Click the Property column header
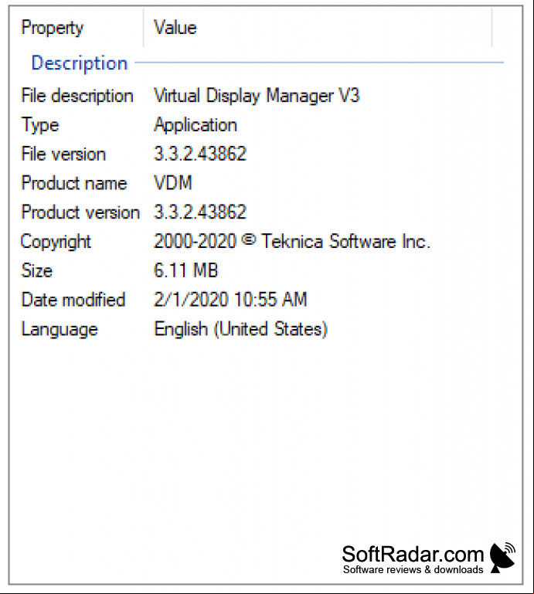 pyautogui.click(x=77, y=28)
